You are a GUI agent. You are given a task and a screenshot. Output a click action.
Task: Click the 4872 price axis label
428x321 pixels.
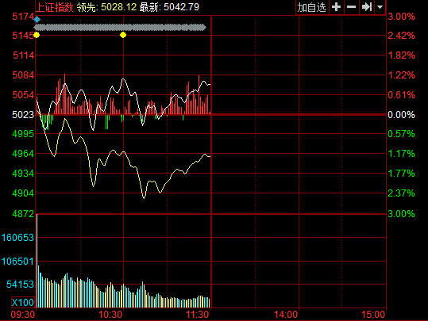click(23, 214)
